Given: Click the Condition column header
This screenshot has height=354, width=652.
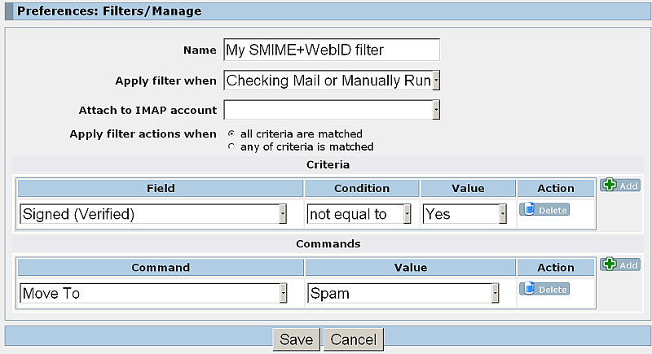Looking at the screenshot, I should tap(362, 189).
